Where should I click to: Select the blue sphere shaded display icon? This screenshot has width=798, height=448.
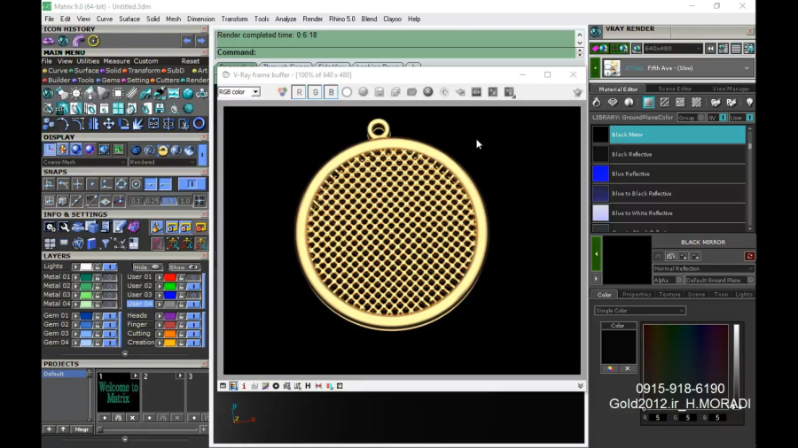click(76, 150)
